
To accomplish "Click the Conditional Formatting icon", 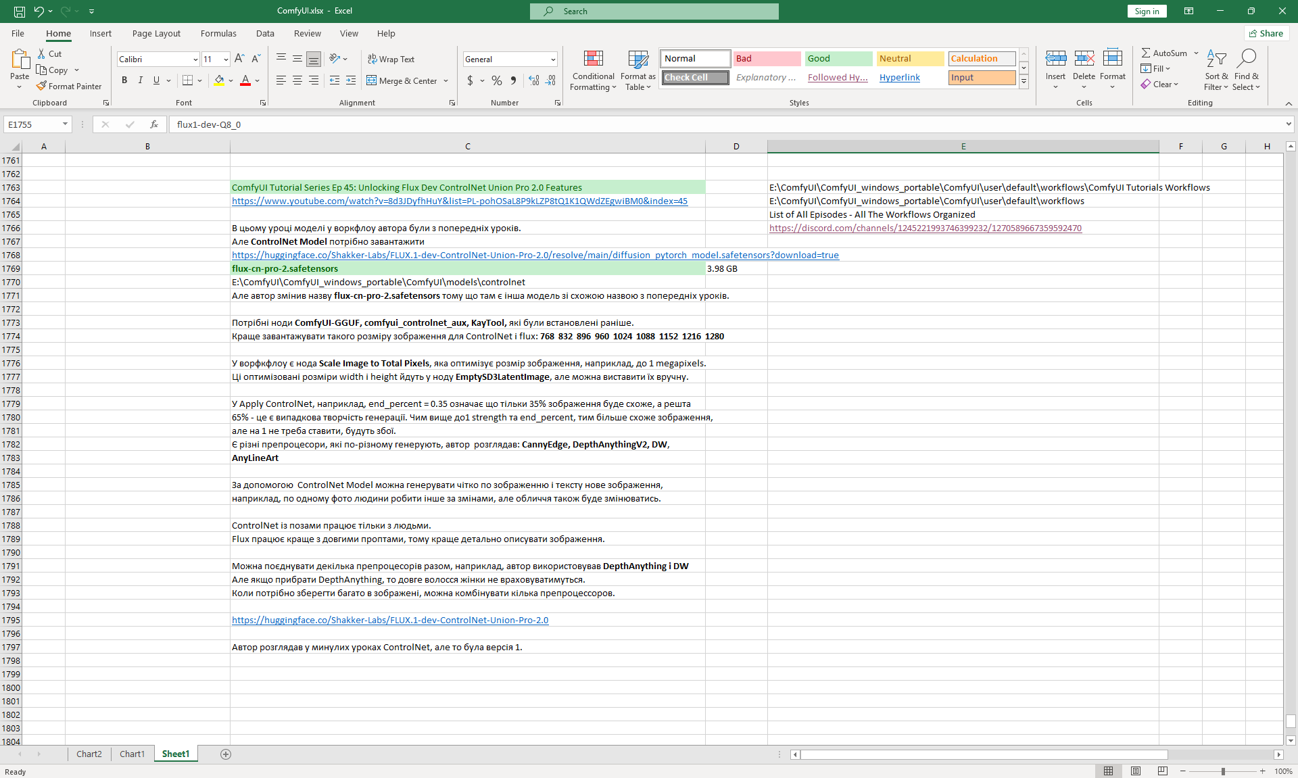I will [593, 59].
